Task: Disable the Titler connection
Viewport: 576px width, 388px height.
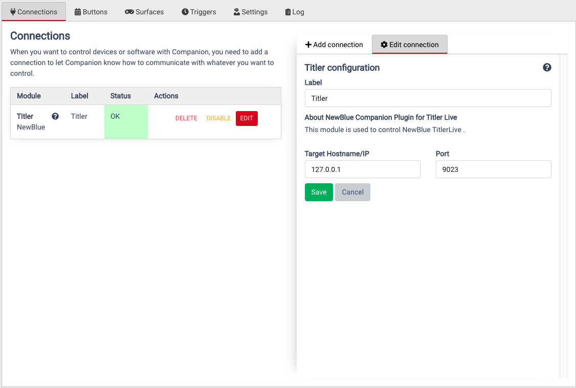Action: [x=218, y=118]
